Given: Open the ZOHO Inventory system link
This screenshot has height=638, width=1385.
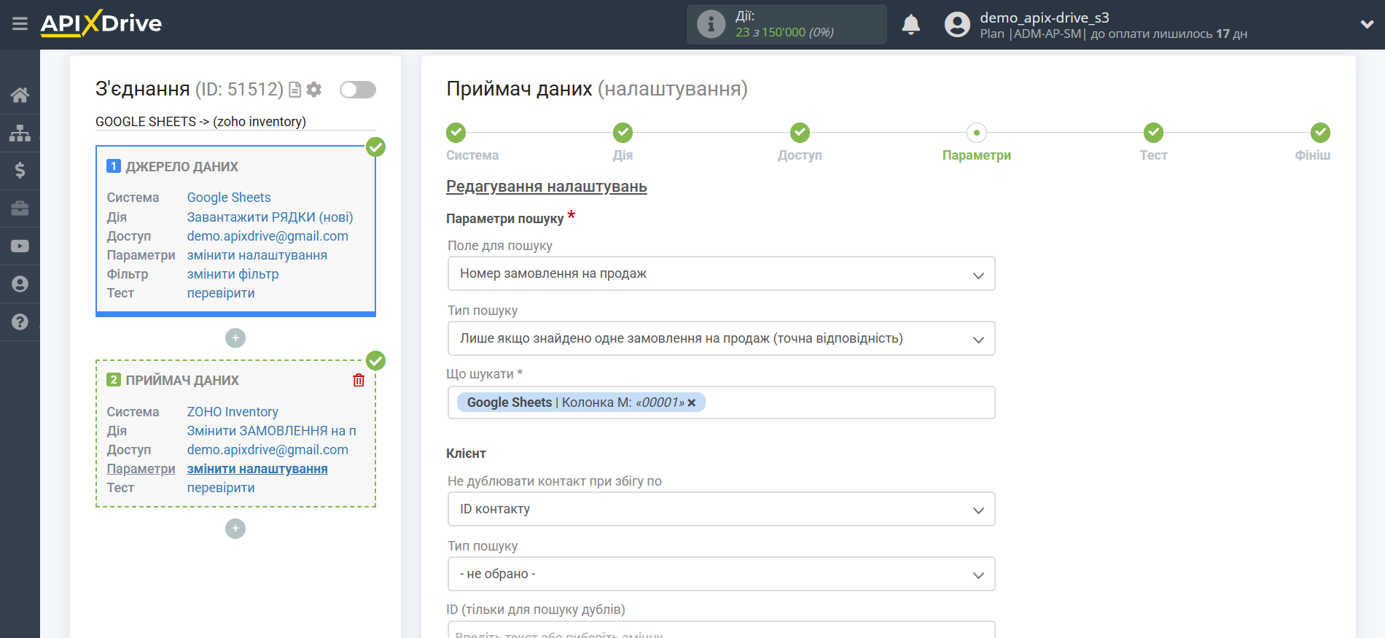Looking at the screenshot, I should coord(233,412).
